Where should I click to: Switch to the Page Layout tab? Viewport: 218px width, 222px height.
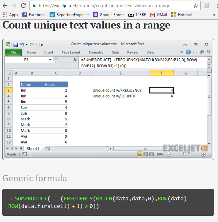[x=71, y=52]
